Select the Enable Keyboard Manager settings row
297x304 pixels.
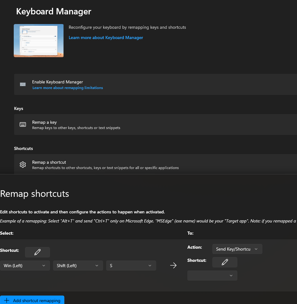tap(148, 84)
